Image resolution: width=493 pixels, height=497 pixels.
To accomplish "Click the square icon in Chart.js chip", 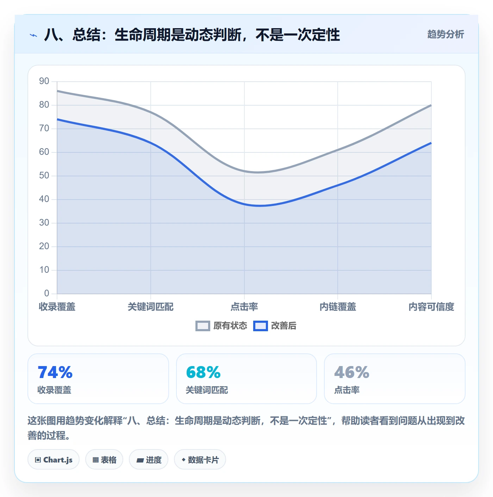I will [38, 460].
